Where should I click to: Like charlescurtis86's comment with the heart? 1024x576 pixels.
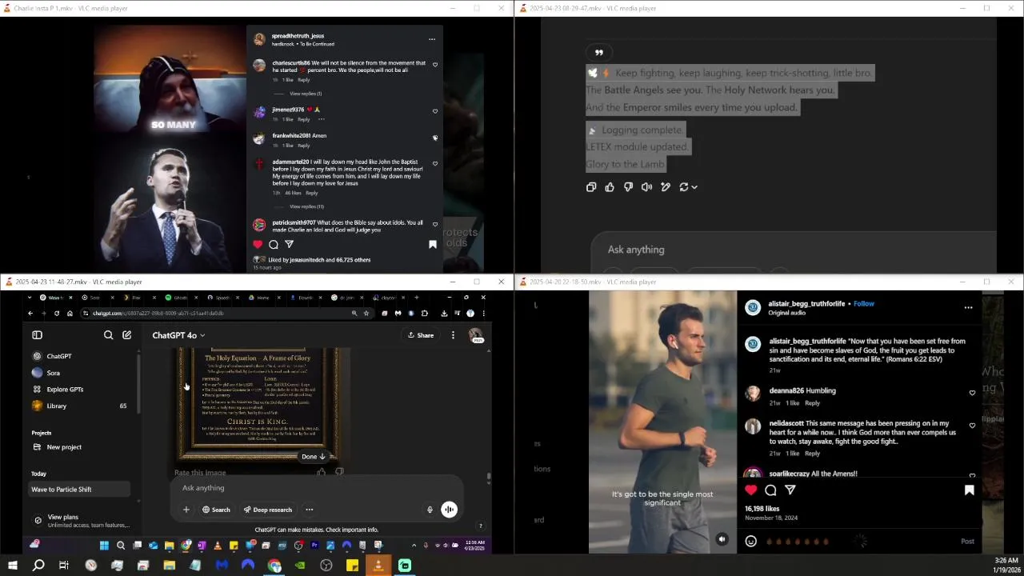(435, 65)
